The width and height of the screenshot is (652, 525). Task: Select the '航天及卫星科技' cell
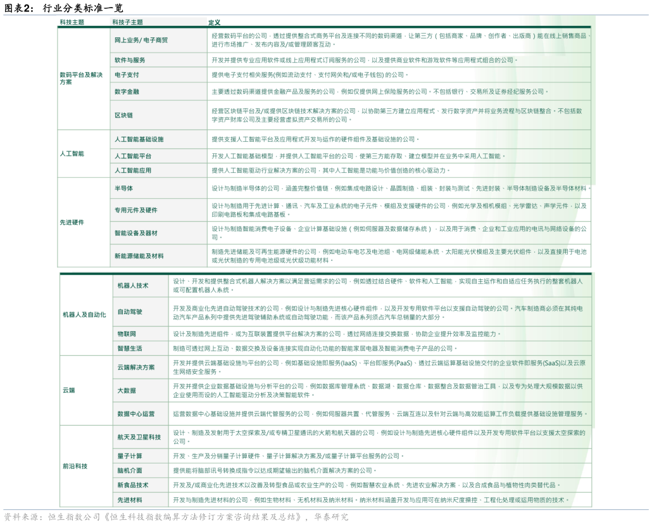tap(141, 437)
